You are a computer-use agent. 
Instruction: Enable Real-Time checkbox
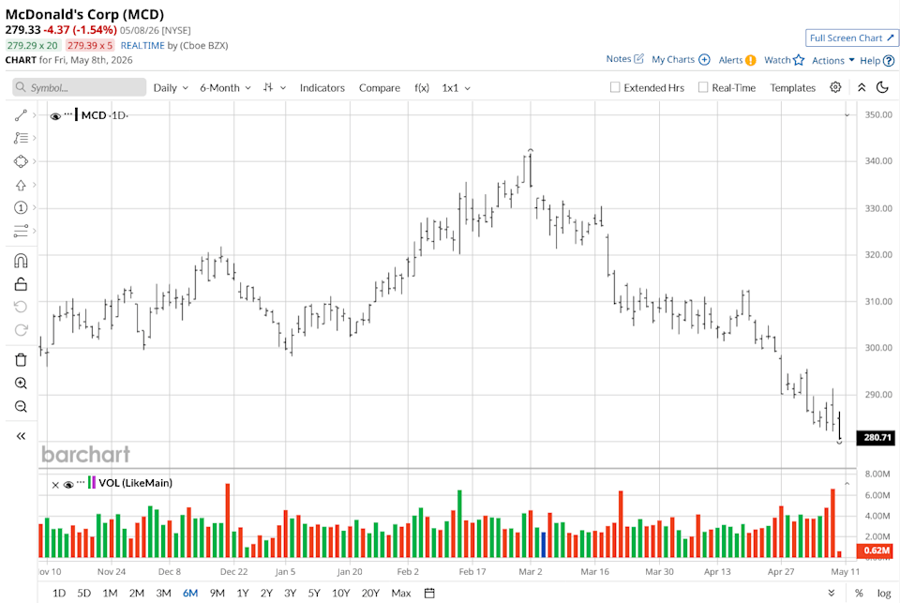pos(703,87)
